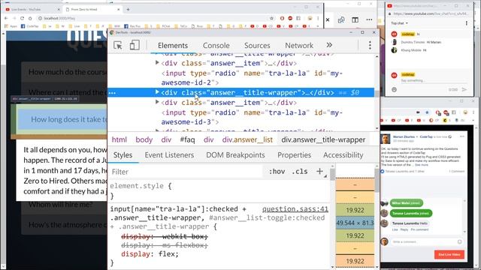Image resolution: width=481 pixels, height=270 pixels.
Task: Click the ellipsis on the highlighted DOM row
Action: click(x=112, y=93)
